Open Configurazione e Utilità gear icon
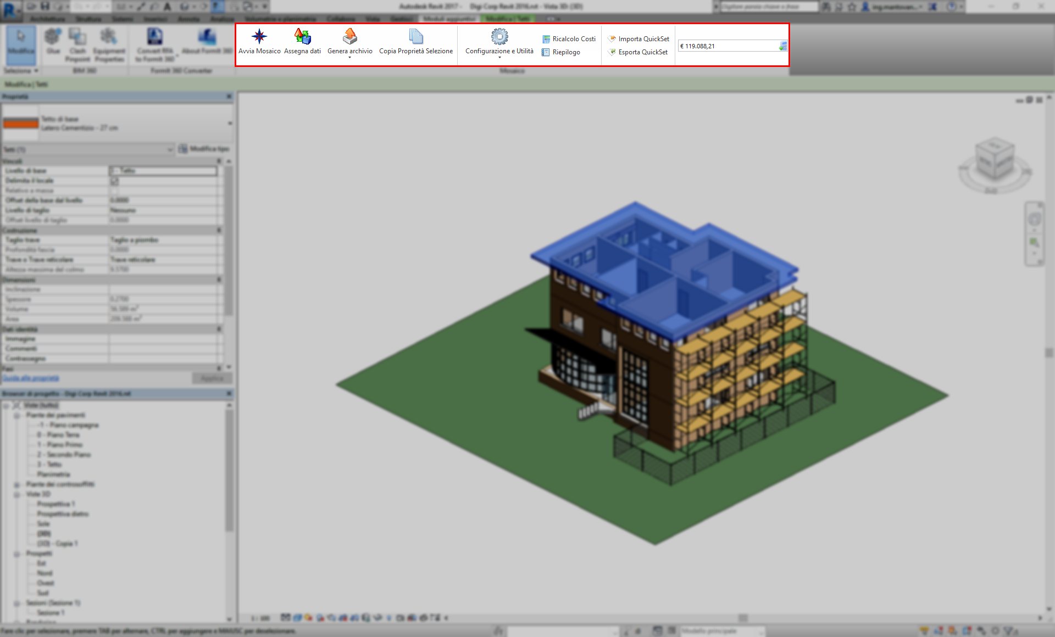Viewport: 1055px width, 637px height. click(499, 37)
